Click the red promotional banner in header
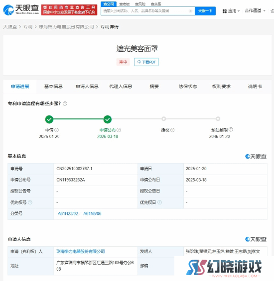The width and height of the screenshot is (274, 281). [69, 10]
